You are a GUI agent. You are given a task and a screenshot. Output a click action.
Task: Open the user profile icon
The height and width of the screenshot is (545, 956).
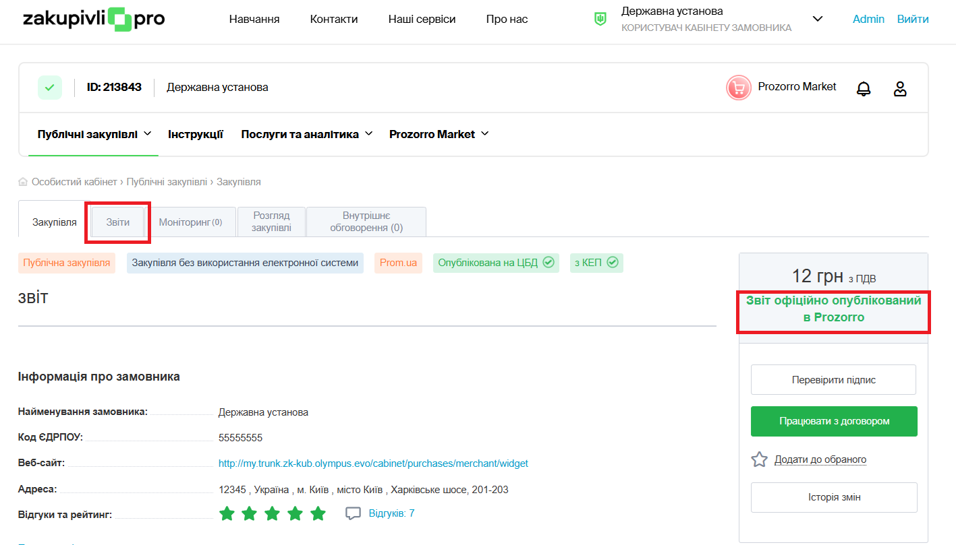(x=899, y=88)
